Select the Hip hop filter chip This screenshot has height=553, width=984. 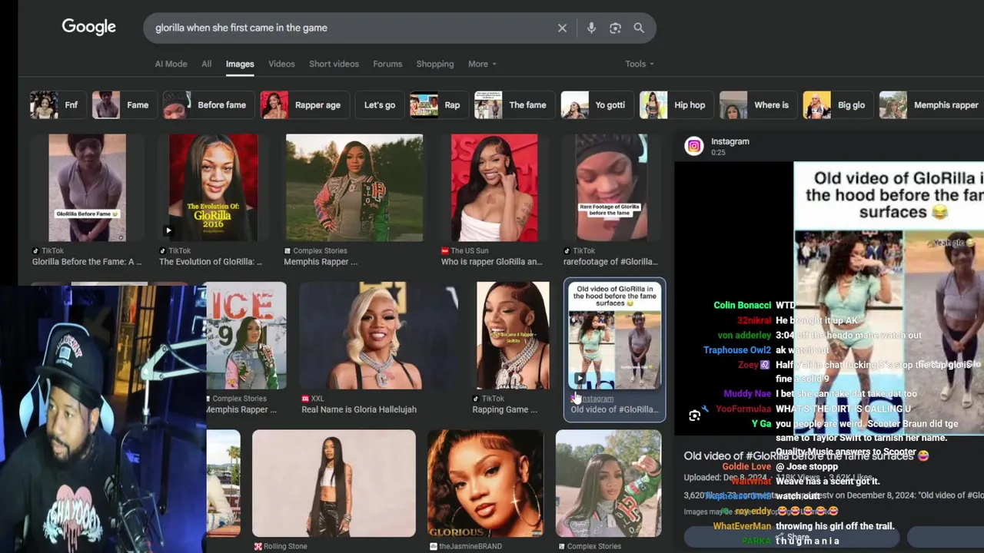(x=676, y=105)
